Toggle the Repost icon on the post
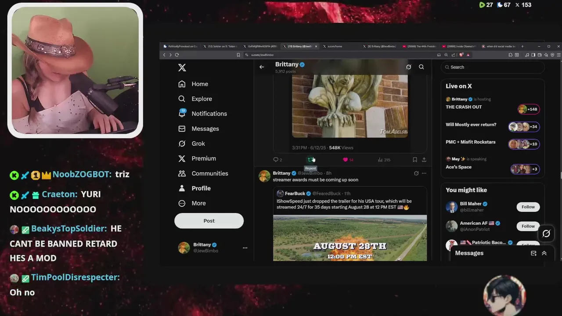This screenshot has height=316, width=562. tap(310, 160)
